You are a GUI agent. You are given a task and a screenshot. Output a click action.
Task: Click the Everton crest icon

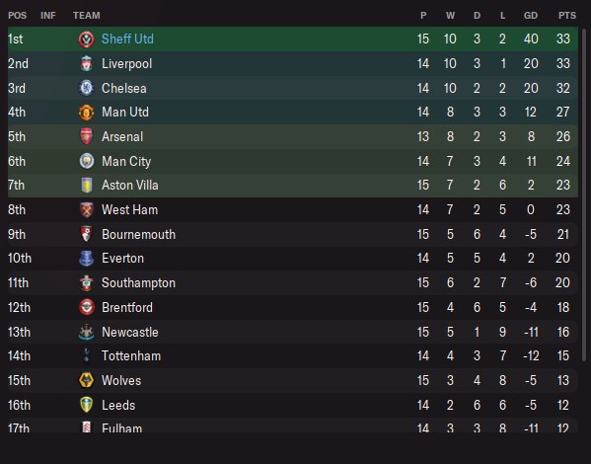coord(86,259)
